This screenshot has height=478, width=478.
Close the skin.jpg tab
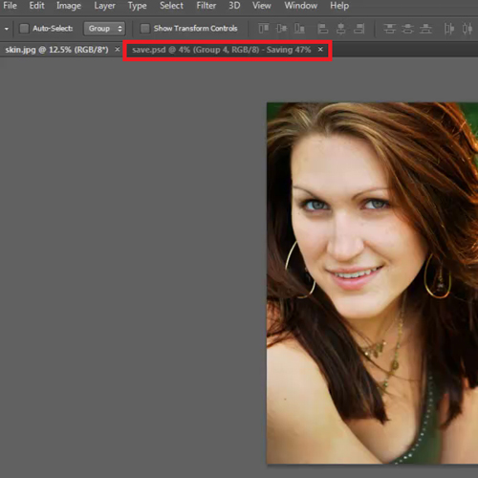[x=118, y=50]
